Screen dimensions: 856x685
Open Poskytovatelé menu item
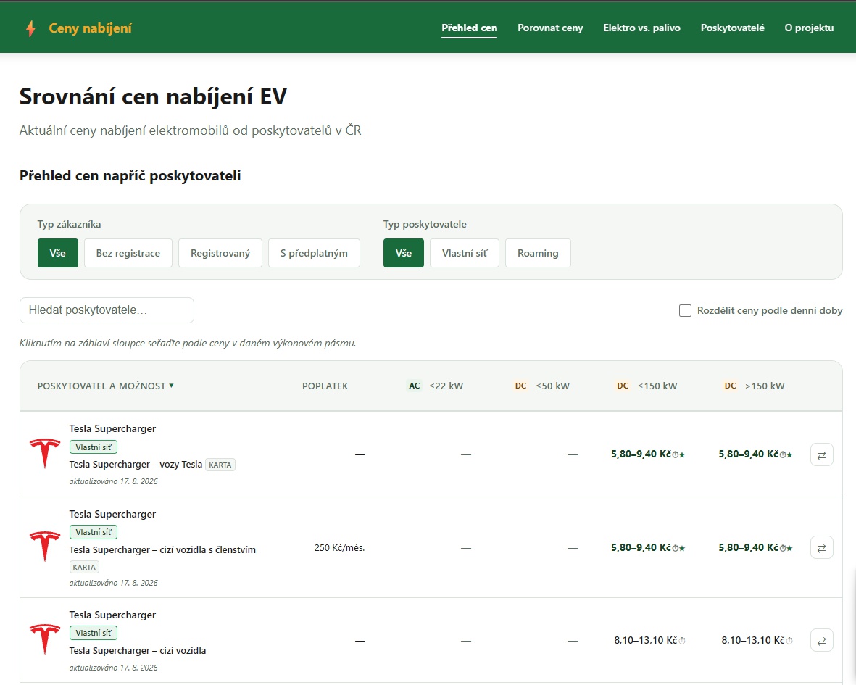[732, 28]
